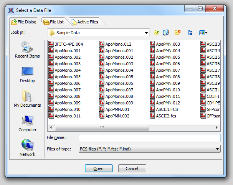Click the File name input field
Image resolution: width=233 pixels, height=185 pixels.
[x=149, y=138]
